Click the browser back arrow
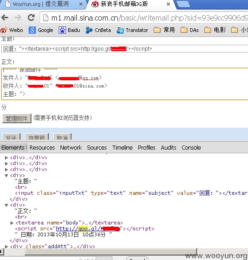This screenshot has width=248, height=260. pyautogui.click(x=5, y=18)
